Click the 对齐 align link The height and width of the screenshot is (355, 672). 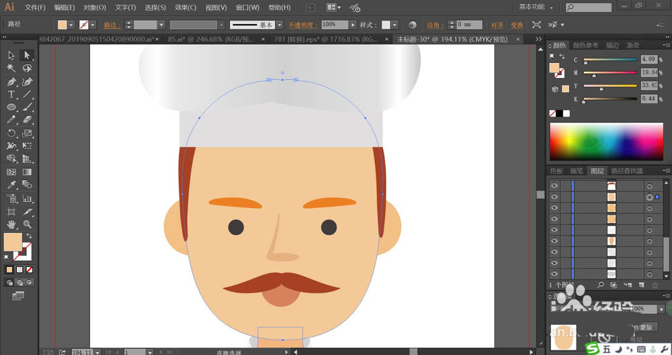pos(497,26)
